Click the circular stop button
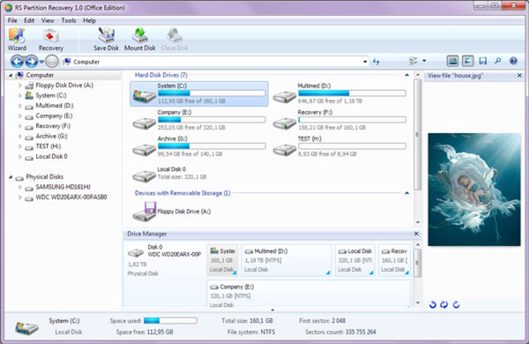This screenshot has height=344, width=529. pyautogui.click(x=52, y=61)
